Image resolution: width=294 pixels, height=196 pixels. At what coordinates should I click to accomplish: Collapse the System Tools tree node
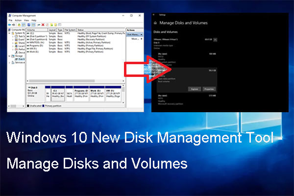point(9,33)
